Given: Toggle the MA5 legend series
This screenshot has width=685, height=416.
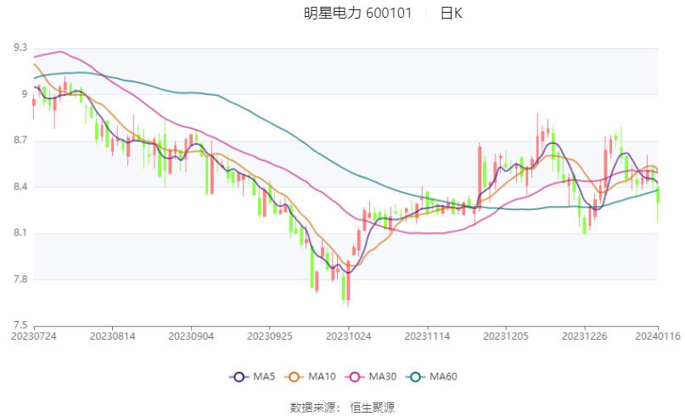Looking at the screenshot, I should [263, 376].
